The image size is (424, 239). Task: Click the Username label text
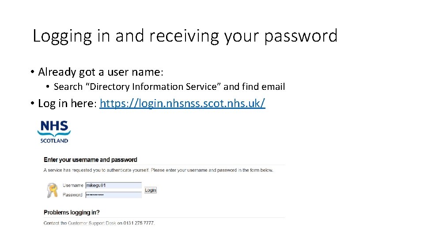coord(73,185)
